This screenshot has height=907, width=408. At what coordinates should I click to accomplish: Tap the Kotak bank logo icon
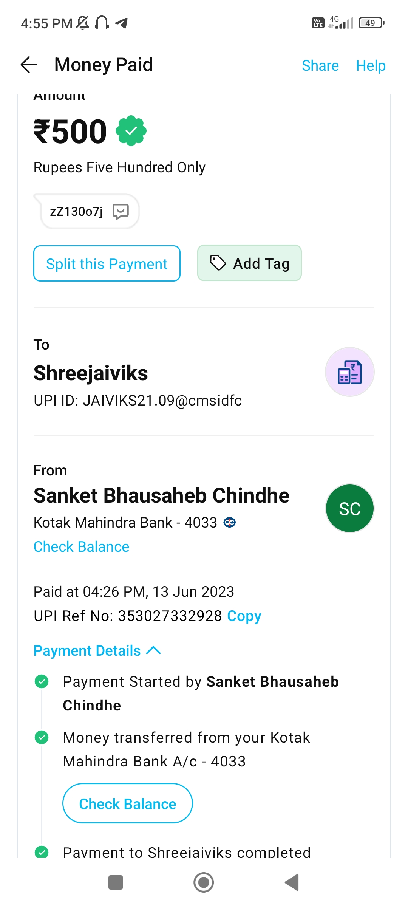coord(230,523)
